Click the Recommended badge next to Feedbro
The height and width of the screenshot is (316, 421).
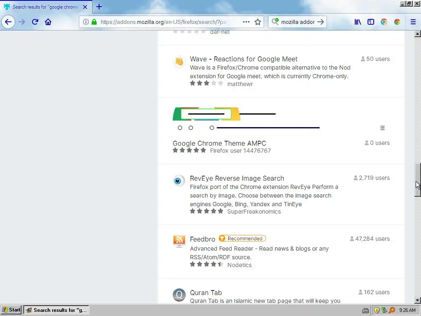(242, 238)
